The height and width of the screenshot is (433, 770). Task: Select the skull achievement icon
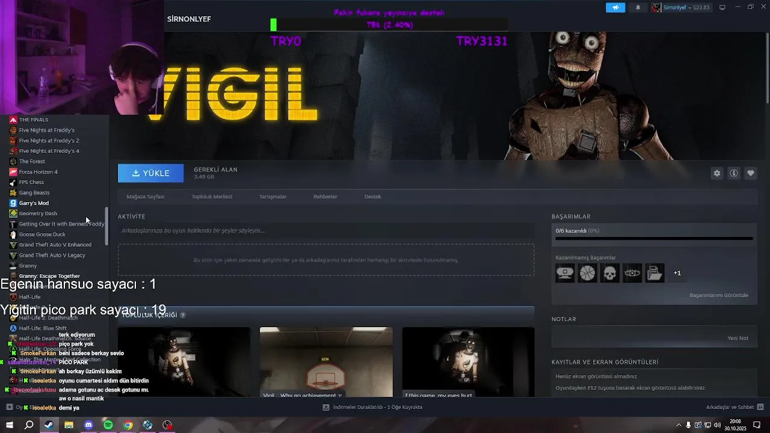tap(610, 273)
